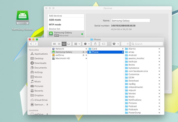This screenshot has height=122, width=178.
Task: Select Macintosh HD in first column
Action: point(69,59)
